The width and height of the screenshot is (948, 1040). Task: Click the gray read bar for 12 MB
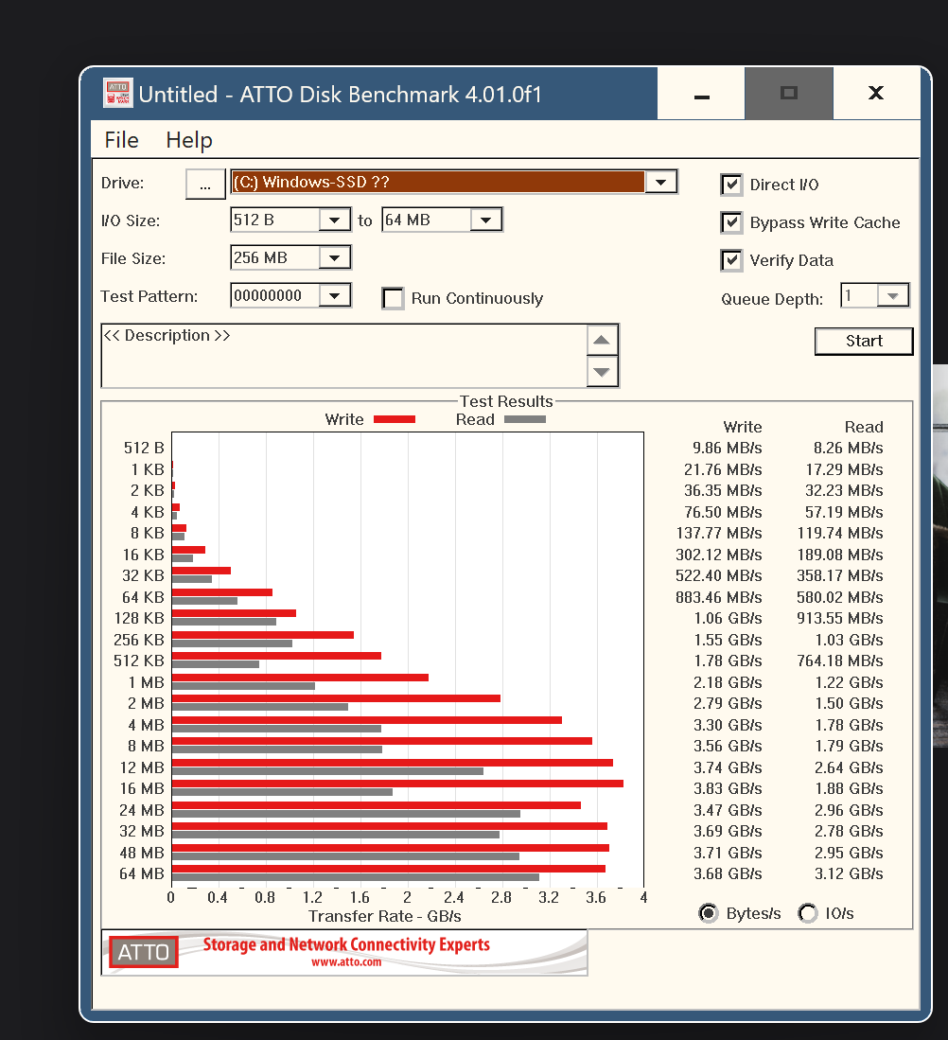coord(327,771)
